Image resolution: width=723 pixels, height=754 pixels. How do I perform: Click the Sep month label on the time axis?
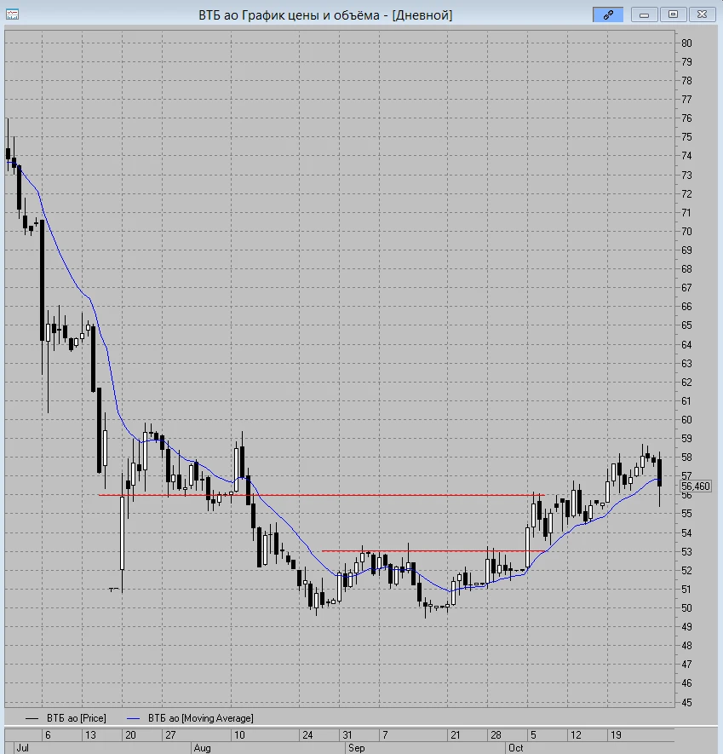click(356, 748)
